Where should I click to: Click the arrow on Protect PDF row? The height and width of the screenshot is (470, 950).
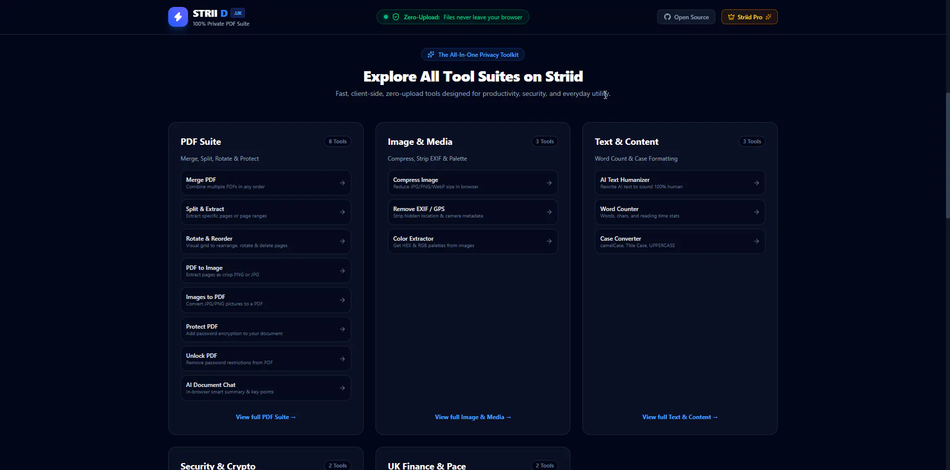coord(342,329)
